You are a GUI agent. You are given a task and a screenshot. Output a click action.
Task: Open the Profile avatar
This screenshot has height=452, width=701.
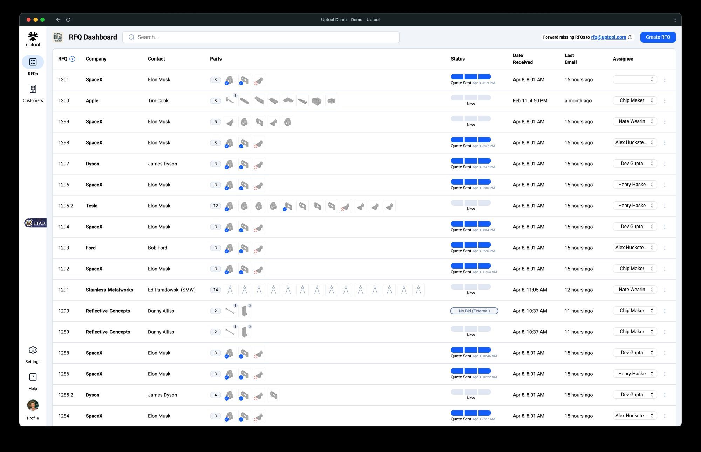33,405
